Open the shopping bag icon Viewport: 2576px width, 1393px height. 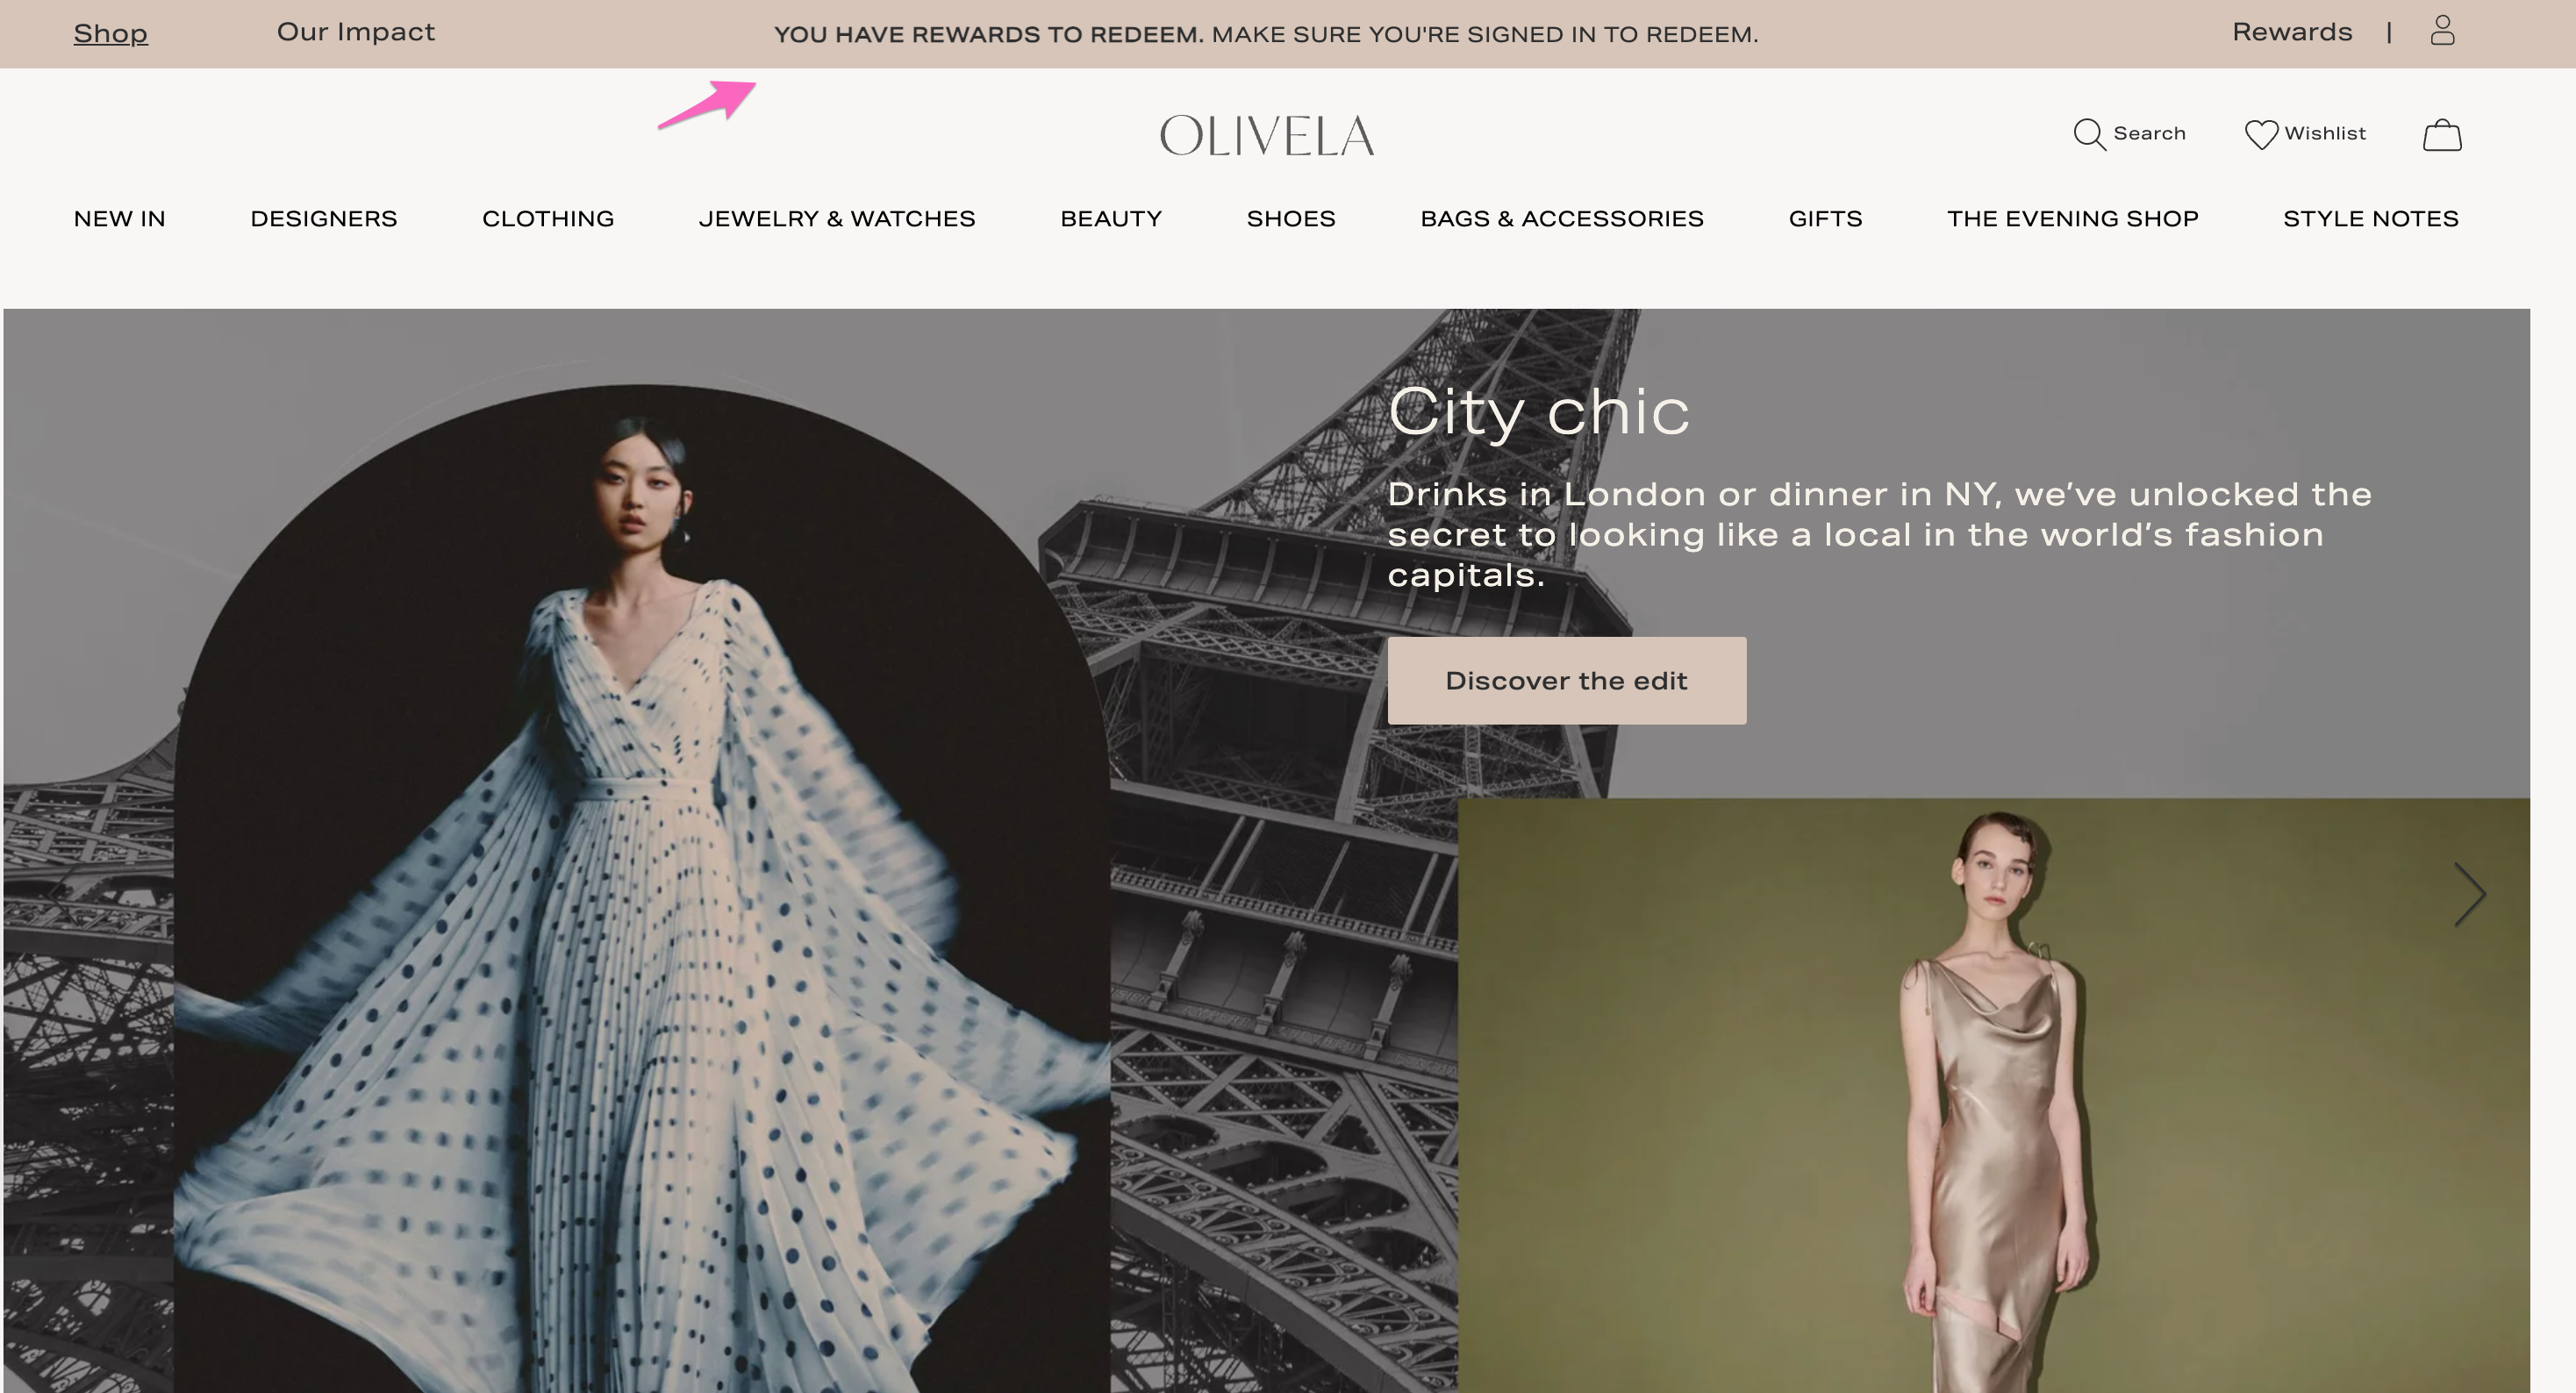[x=2442, y=134]
